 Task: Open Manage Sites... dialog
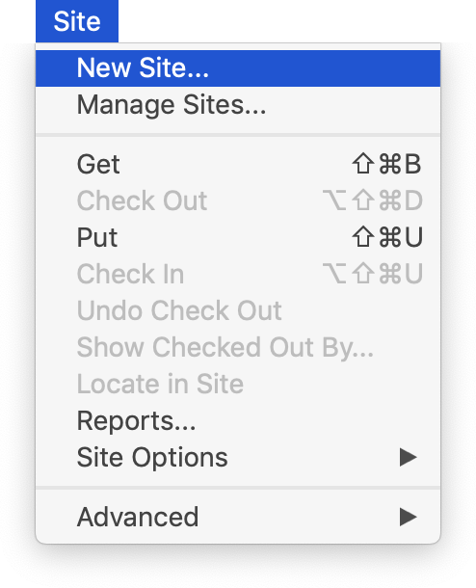[238, 105]
